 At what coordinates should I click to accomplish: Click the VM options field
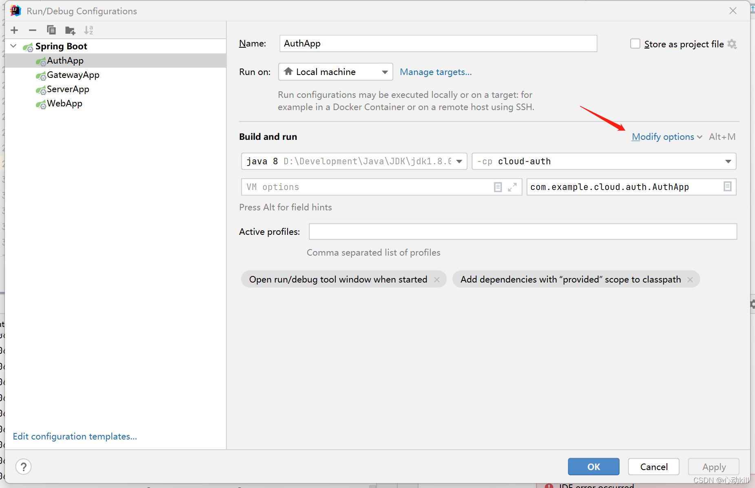pos(381,187)
